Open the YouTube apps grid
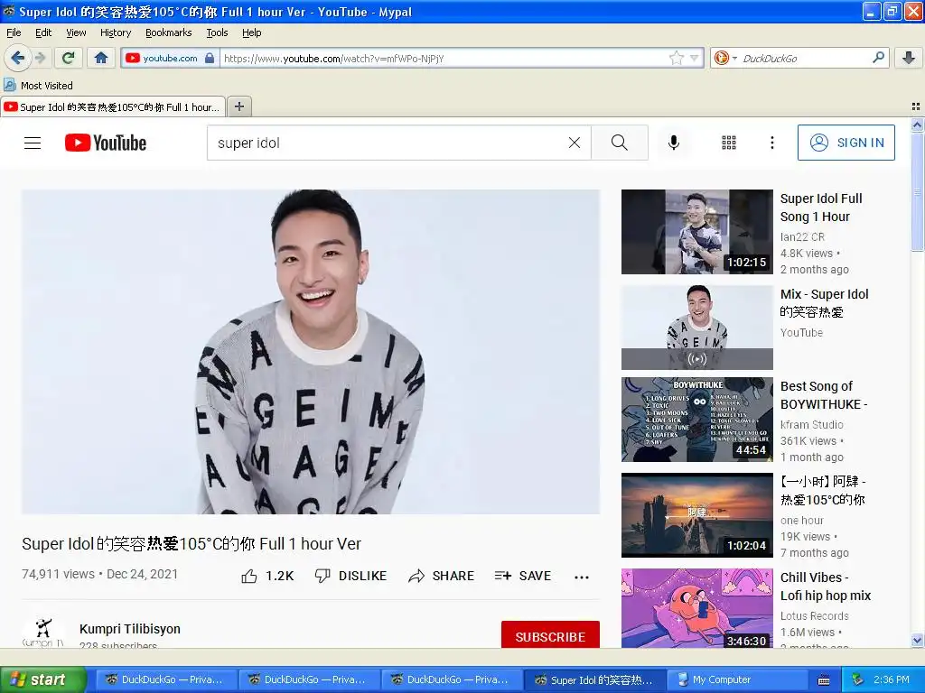 point(729,143)
